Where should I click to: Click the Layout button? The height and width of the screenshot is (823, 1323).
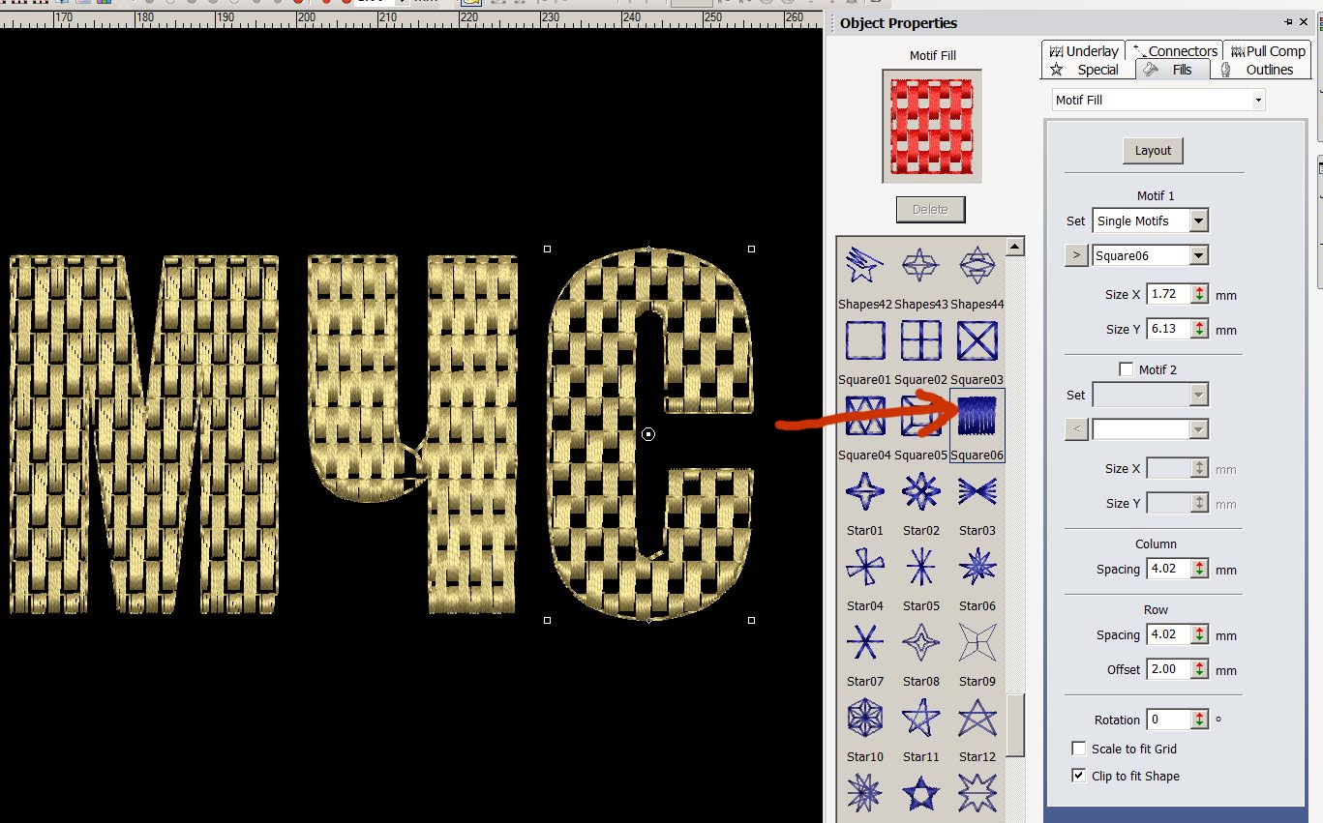pos(1153,151)
